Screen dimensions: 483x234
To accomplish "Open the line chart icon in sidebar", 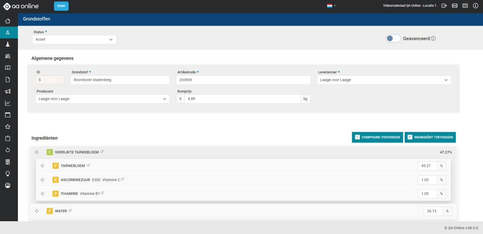I will (x=8, y=103).
